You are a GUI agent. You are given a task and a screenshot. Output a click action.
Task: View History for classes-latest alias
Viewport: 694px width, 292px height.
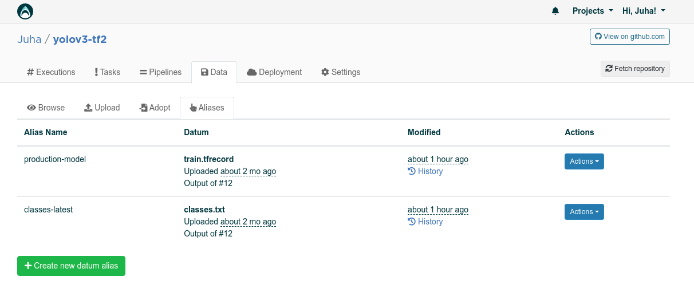pyautogui.click(x=425, y=222)
